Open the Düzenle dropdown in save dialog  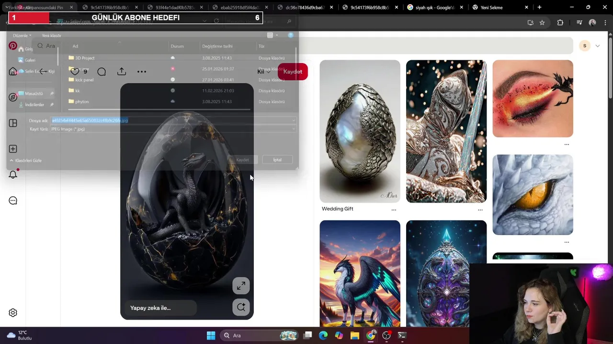[22, 35]
